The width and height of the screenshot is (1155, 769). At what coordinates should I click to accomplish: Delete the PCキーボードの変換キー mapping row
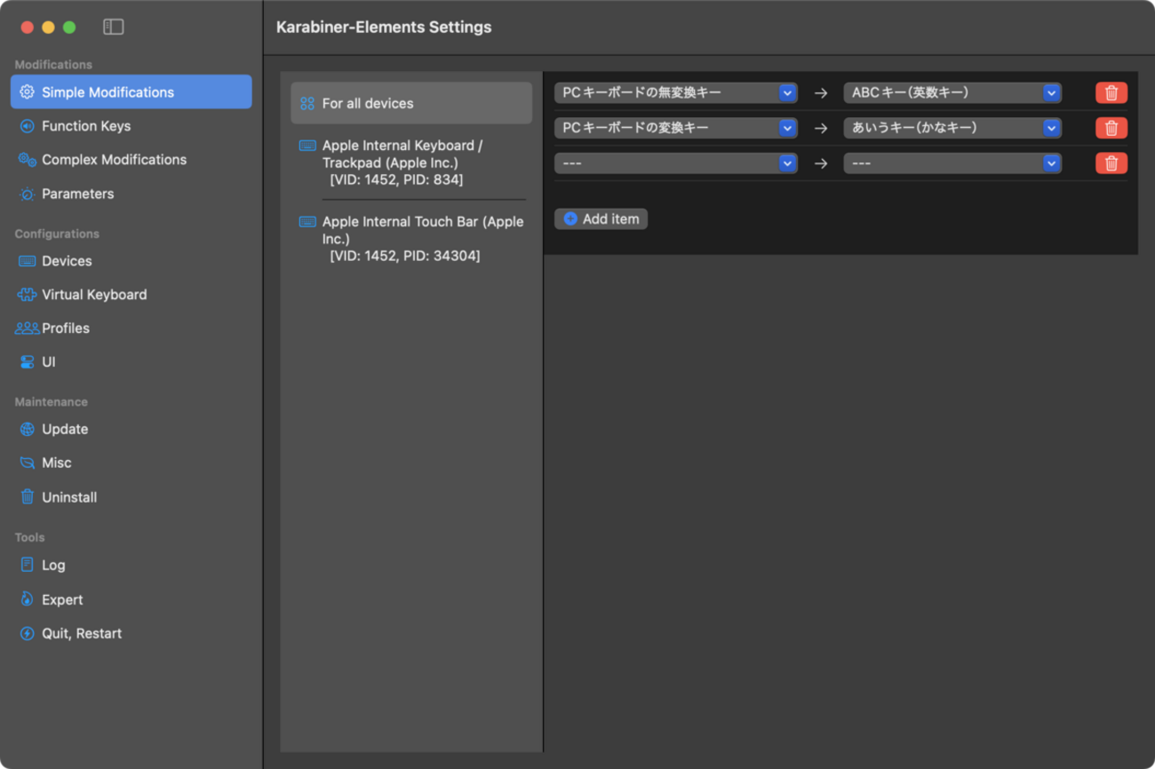1111,128
